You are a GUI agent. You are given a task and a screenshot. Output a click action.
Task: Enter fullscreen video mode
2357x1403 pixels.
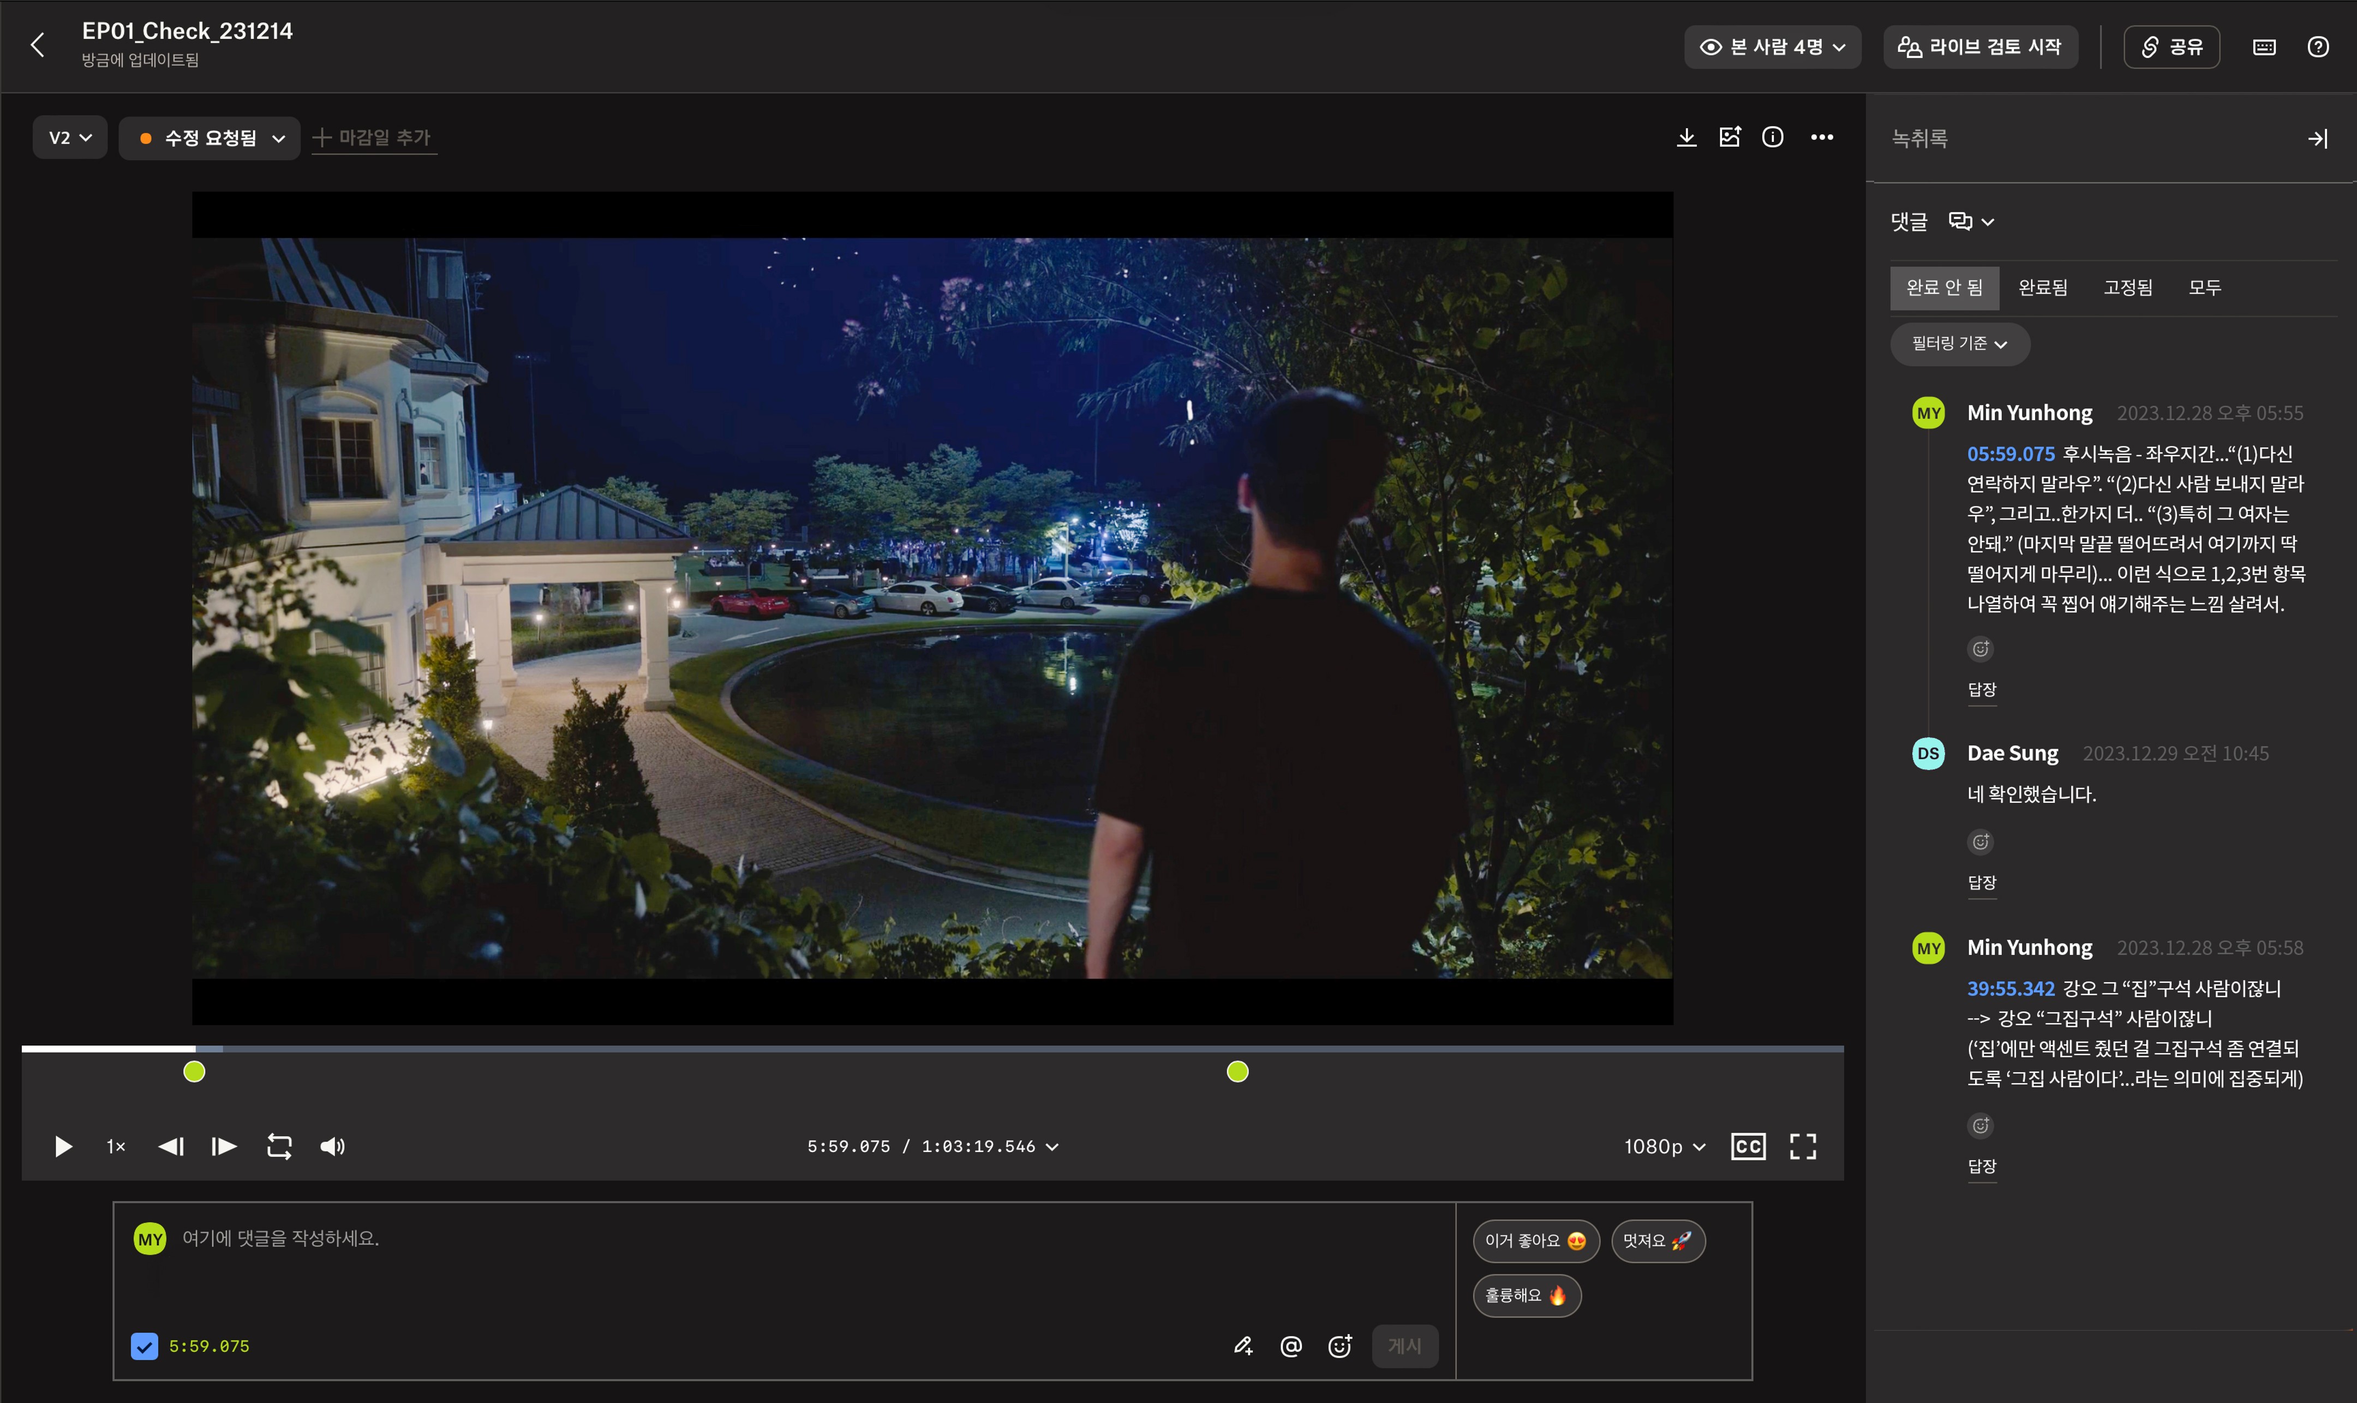pyautogui.click(x=1802, y=1146)
